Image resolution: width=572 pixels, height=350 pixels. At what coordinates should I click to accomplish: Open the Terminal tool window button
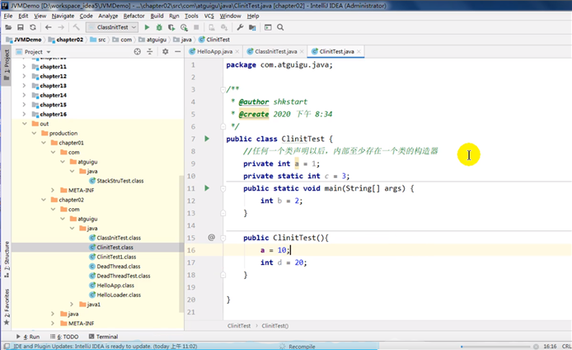(x=104, y=337)
